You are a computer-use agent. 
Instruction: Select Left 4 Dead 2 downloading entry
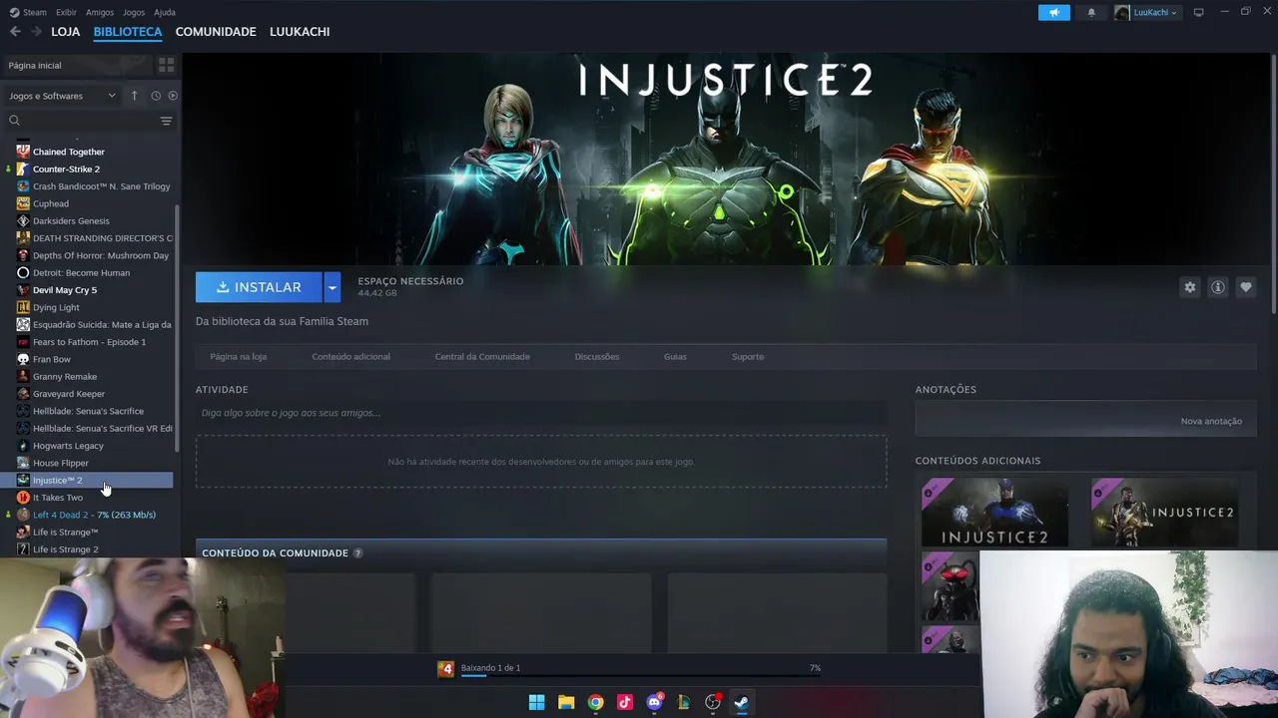94,515
